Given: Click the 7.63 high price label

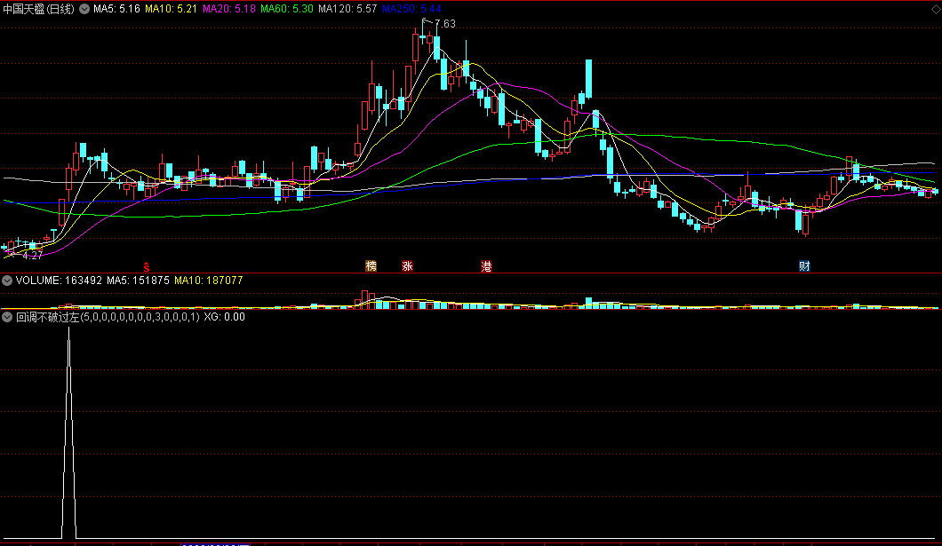Looking at the screenshot, I should click(x=445, y=24).
